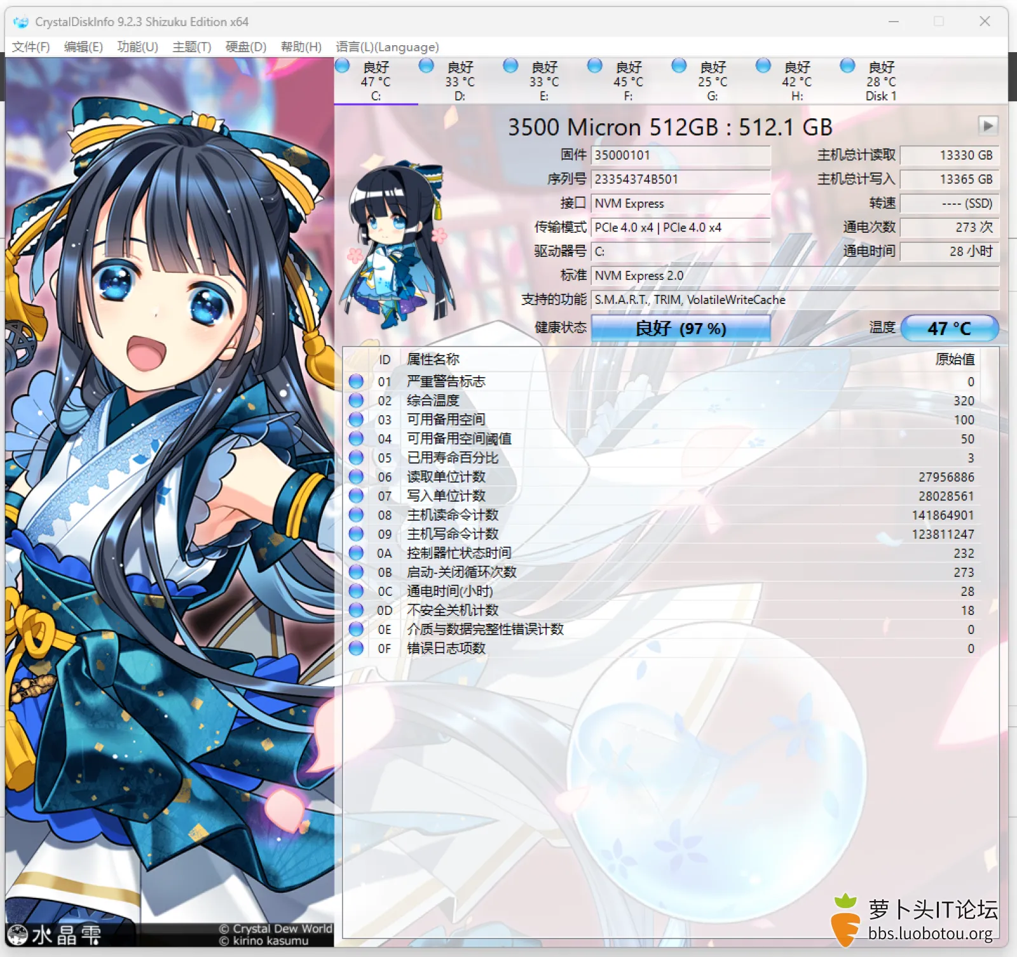Switch to drive C: tab at 47 °C
Screen dimensions: 1017x957
(376, 81)
